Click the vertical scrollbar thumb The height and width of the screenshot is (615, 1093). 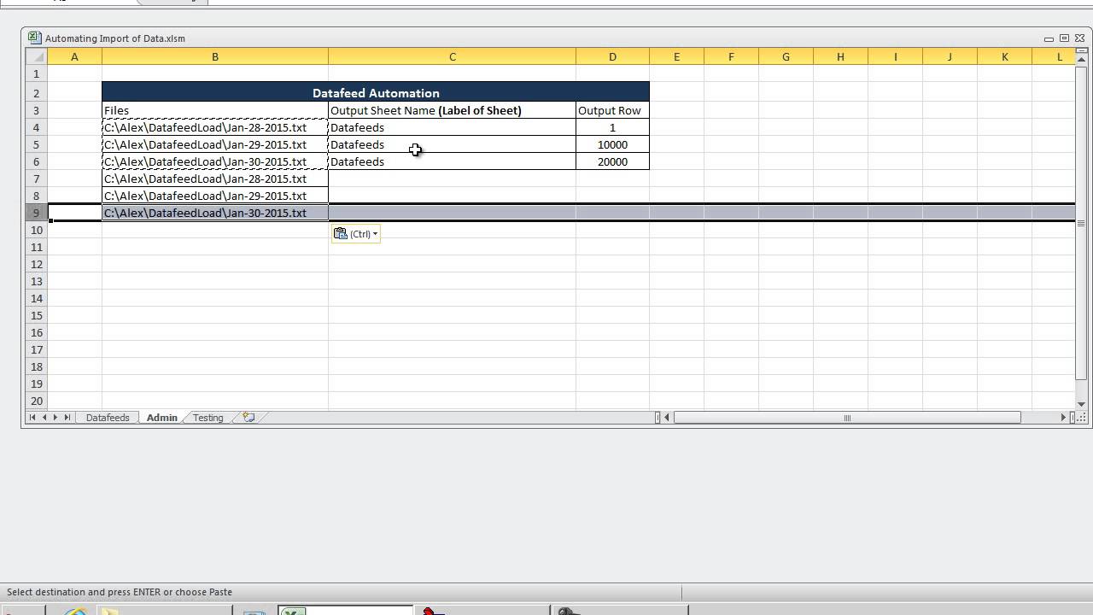point(1080,224)
